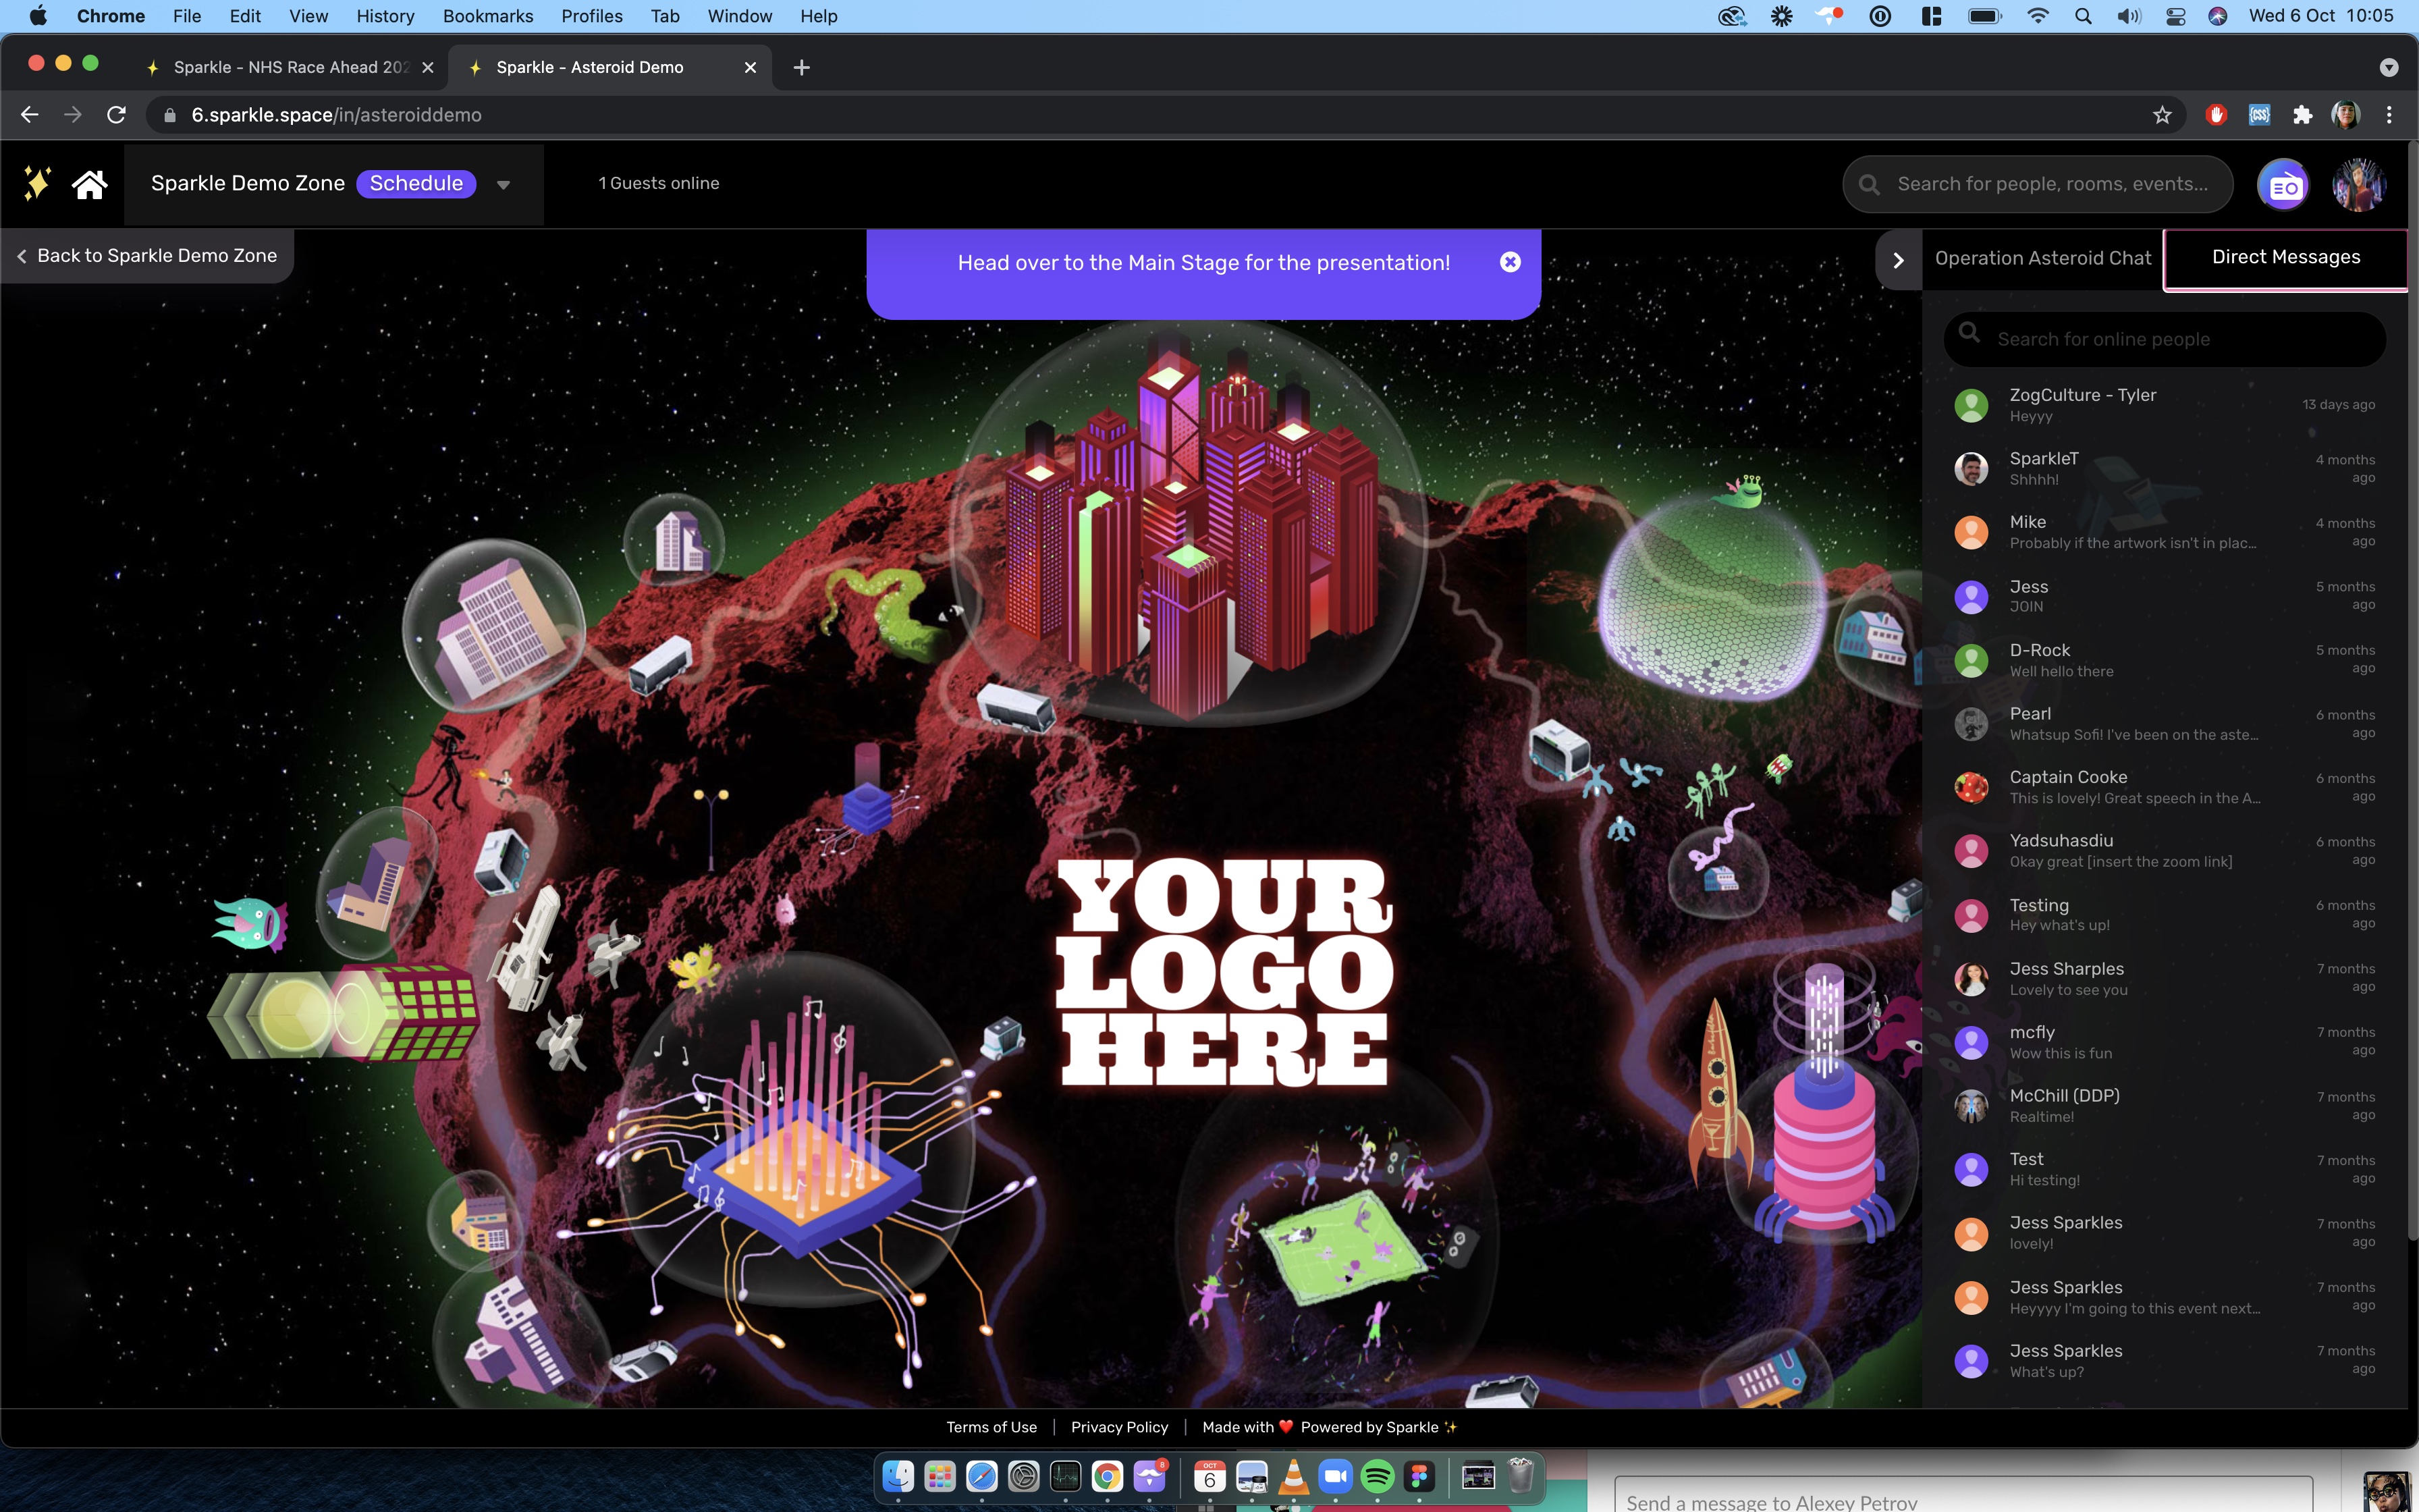Screen dimensions: 2419x1512
Task: Dismiss the Main Stage announcement banner
Action: pos(1511,262)
